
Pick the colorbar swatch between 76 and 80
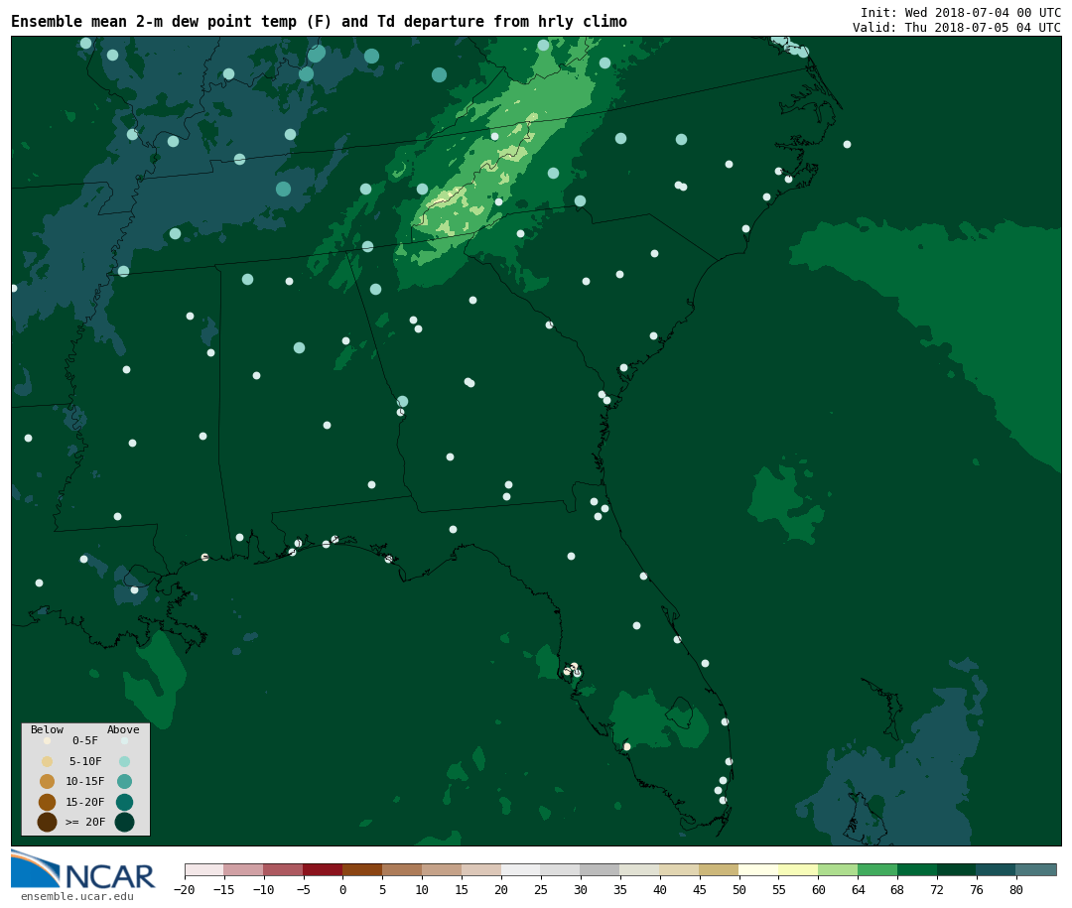(997, 870)
